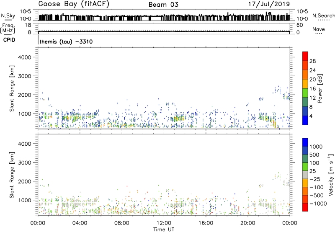Select the Beam 03 heading
The height and width of the screenshot is (232, 335).
pyautogui.click(x=163, y=5)
